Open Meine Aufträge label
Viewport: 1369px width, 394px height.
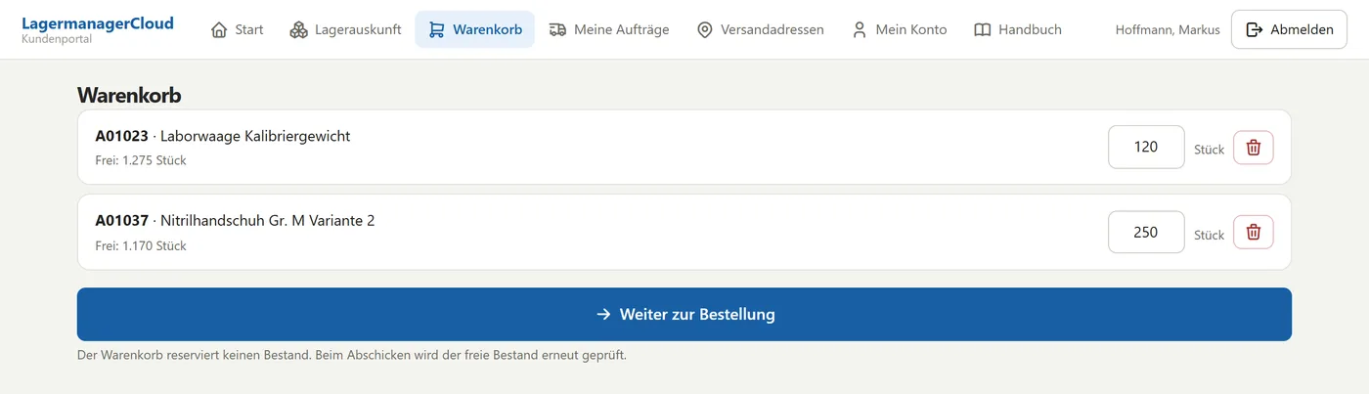point(622,29)
